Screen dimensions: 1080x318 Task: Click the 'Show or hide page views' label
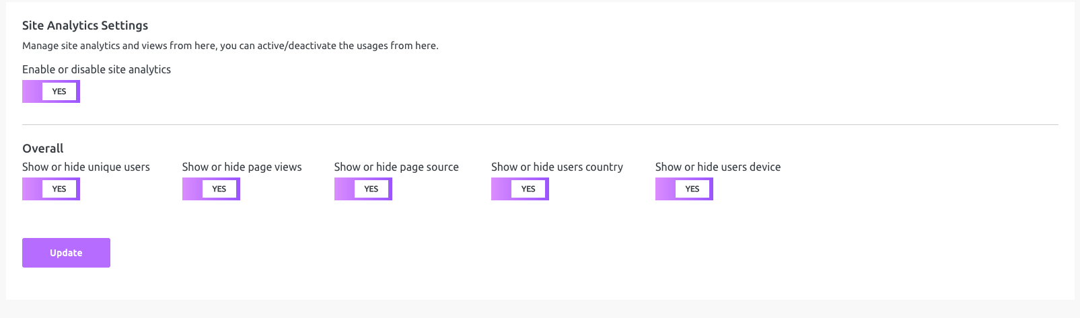242,167
